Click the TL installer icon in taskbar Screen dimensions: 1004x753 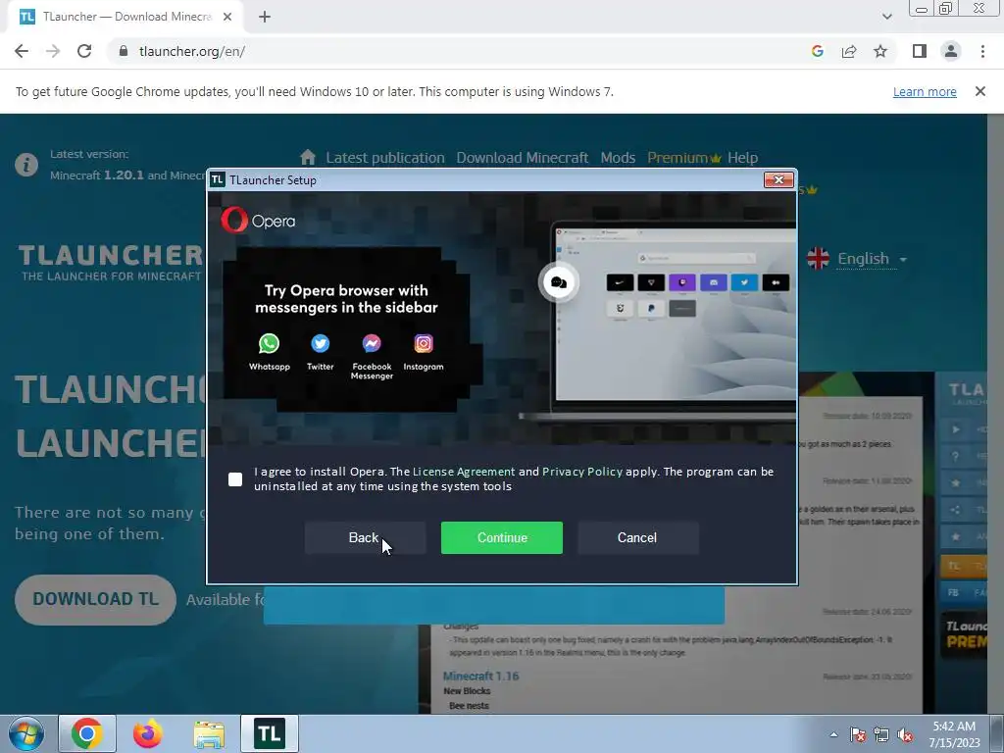tap(270, 733)
